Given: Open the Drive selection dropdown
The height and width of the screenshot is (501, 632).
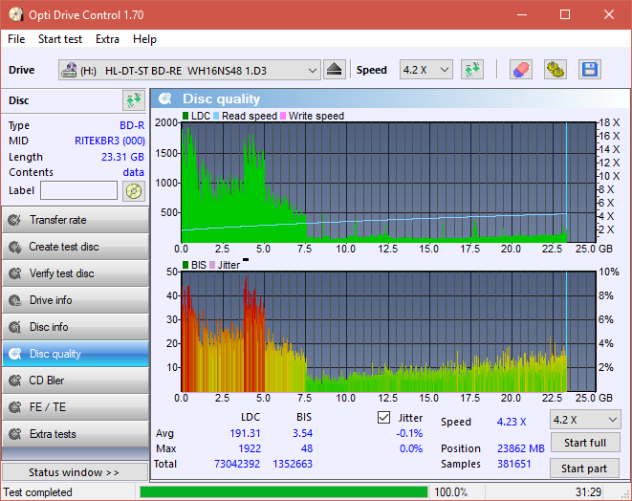Looking at the screenshot, I should click(189, 70).
